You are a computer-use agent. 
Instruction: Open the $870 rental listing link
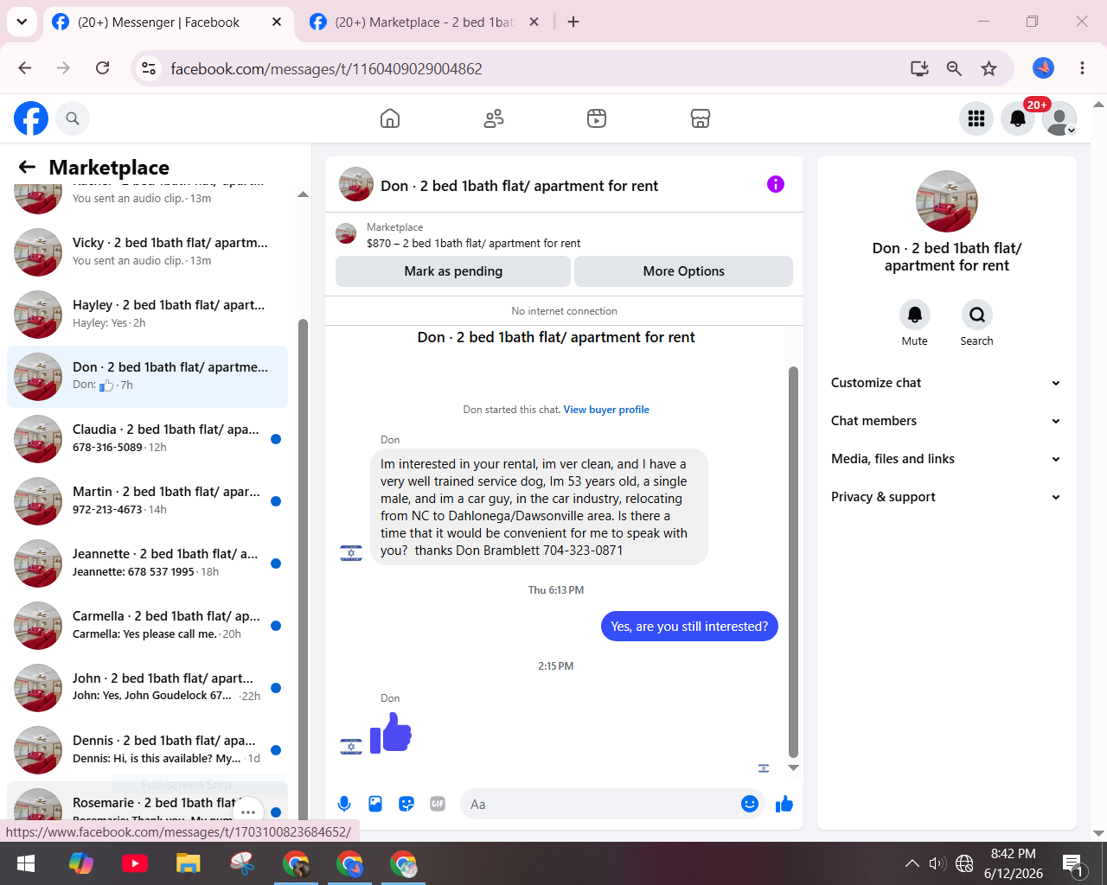[473, 244]
